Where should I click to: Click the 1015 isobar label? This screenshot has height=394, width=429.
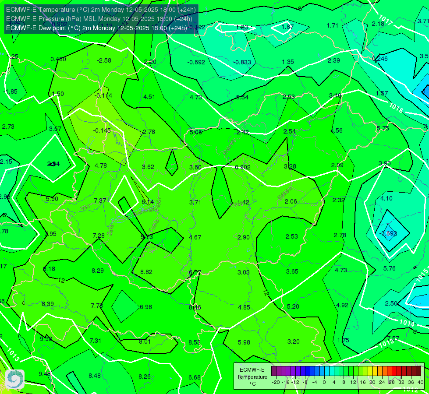pos(422,275)
